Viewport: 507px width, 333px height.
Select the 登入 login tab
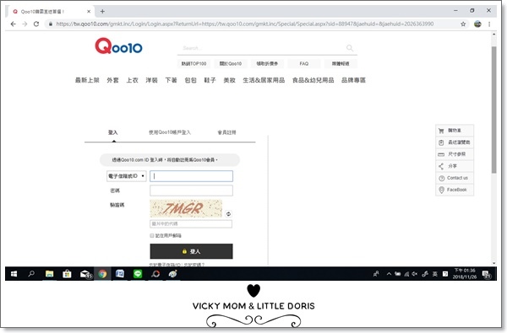[x=113, y=132]
